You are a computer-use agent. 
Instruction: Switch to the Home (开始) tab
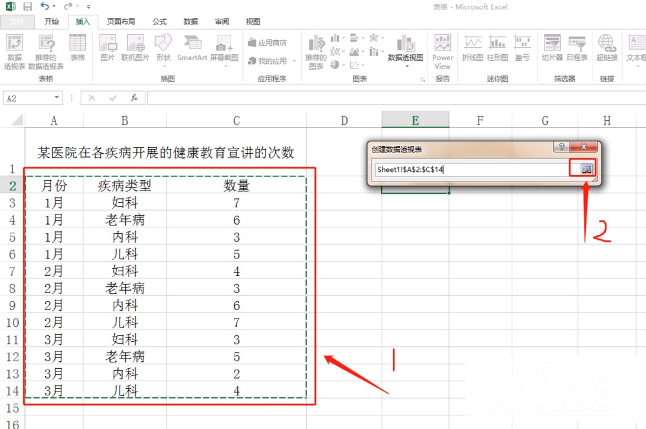(52, 21)
